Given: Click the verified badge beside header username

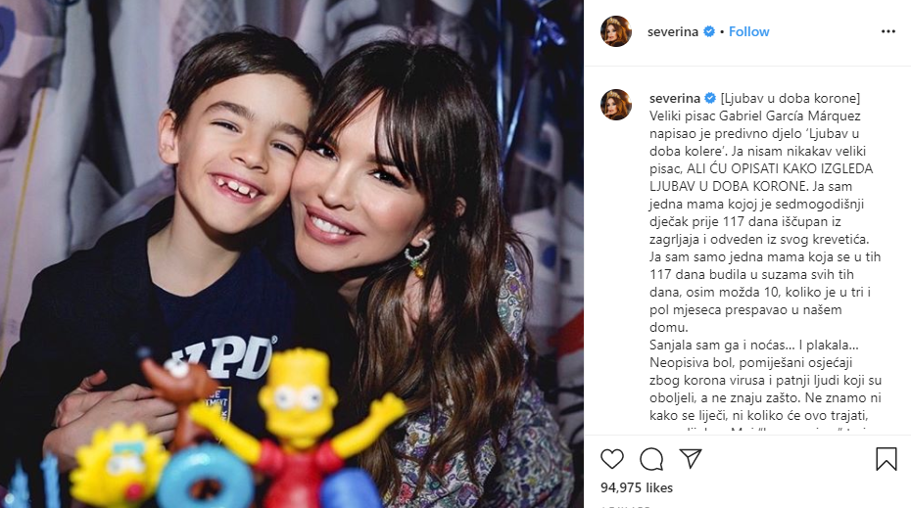Looking at the screenshot, I should (709, 31).
